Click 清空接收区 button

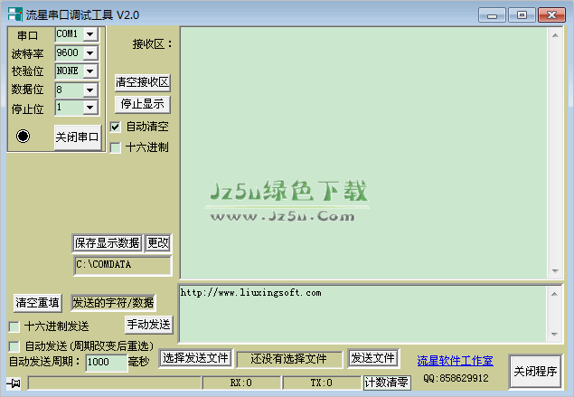click(143, 82)
